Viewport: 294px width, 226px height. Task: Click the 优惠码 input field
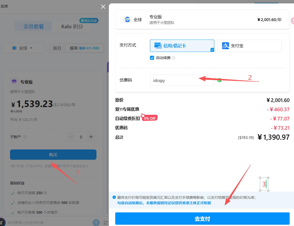click(x=182, y=80)
